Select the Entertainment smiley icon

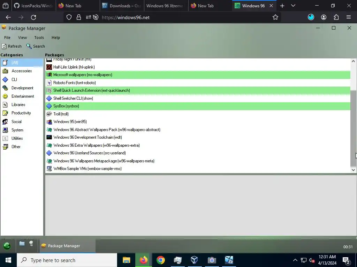[x=5, y=97]
